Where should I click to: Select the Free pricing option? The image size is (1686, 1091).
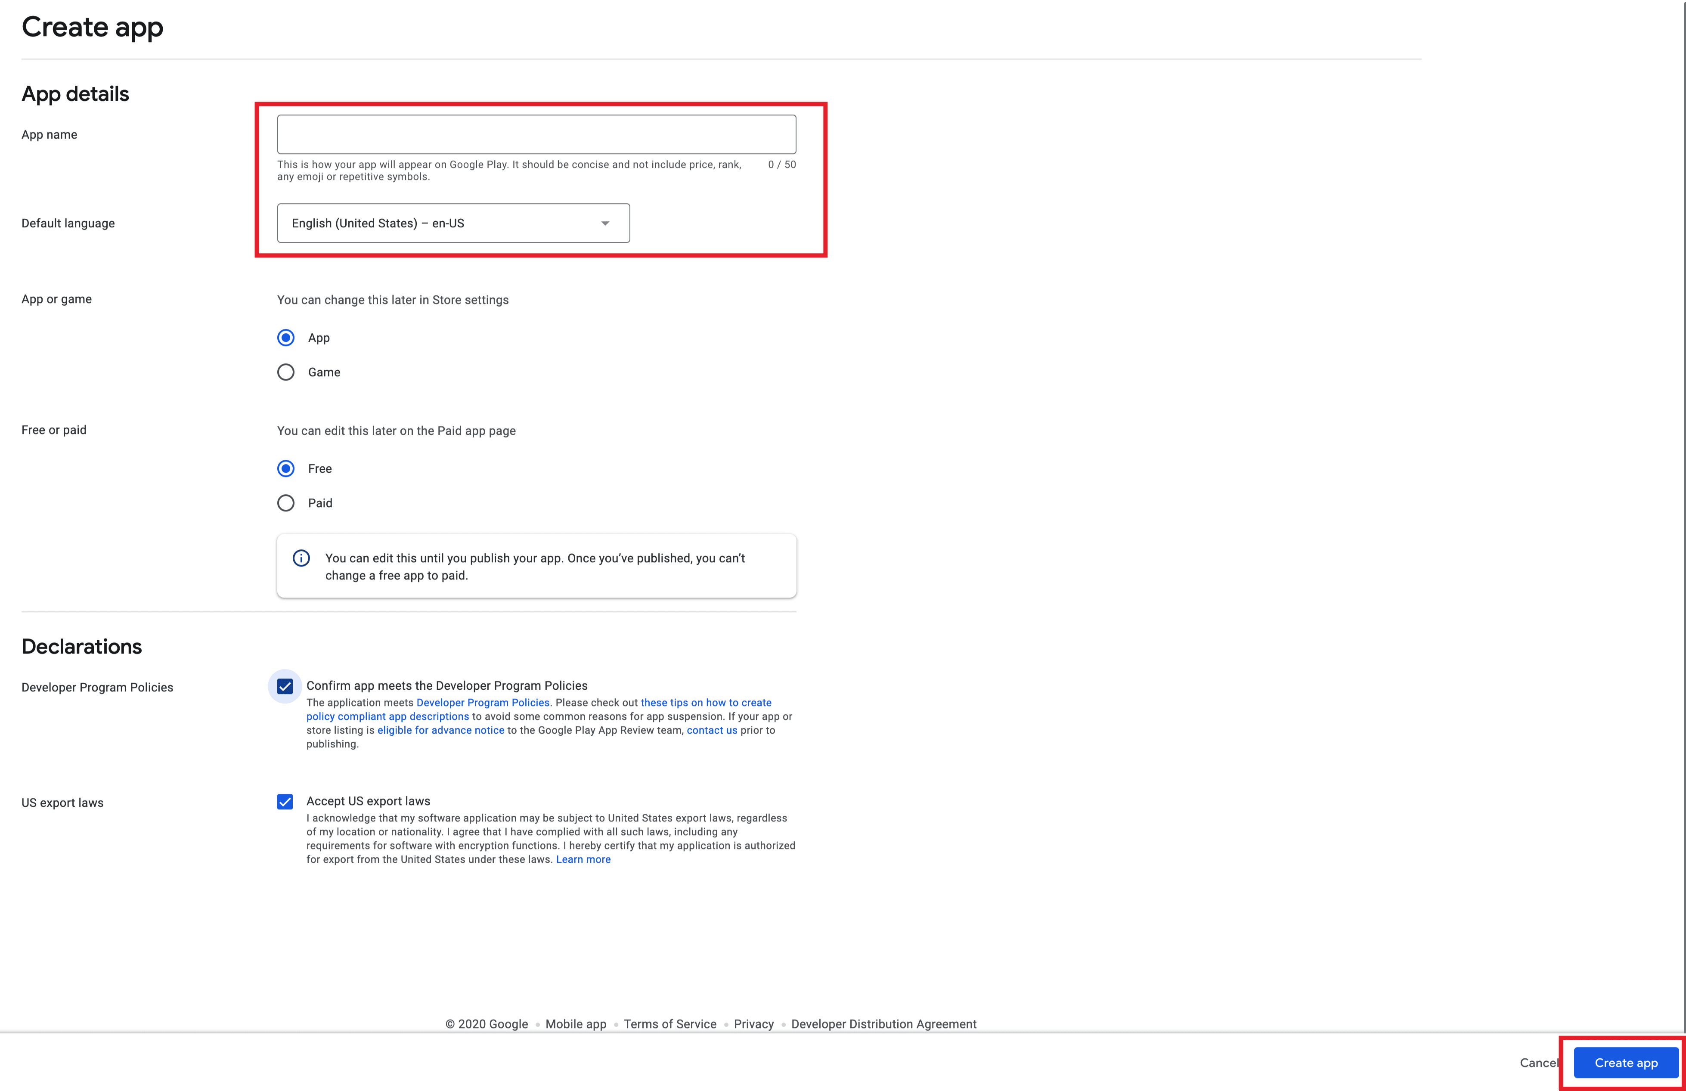coord(285,468)
